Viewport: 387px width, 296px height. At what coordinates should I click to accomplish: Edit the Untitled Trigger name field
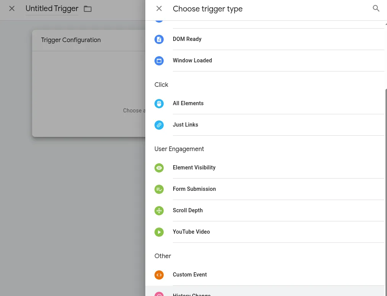click(x=52, y=9)
